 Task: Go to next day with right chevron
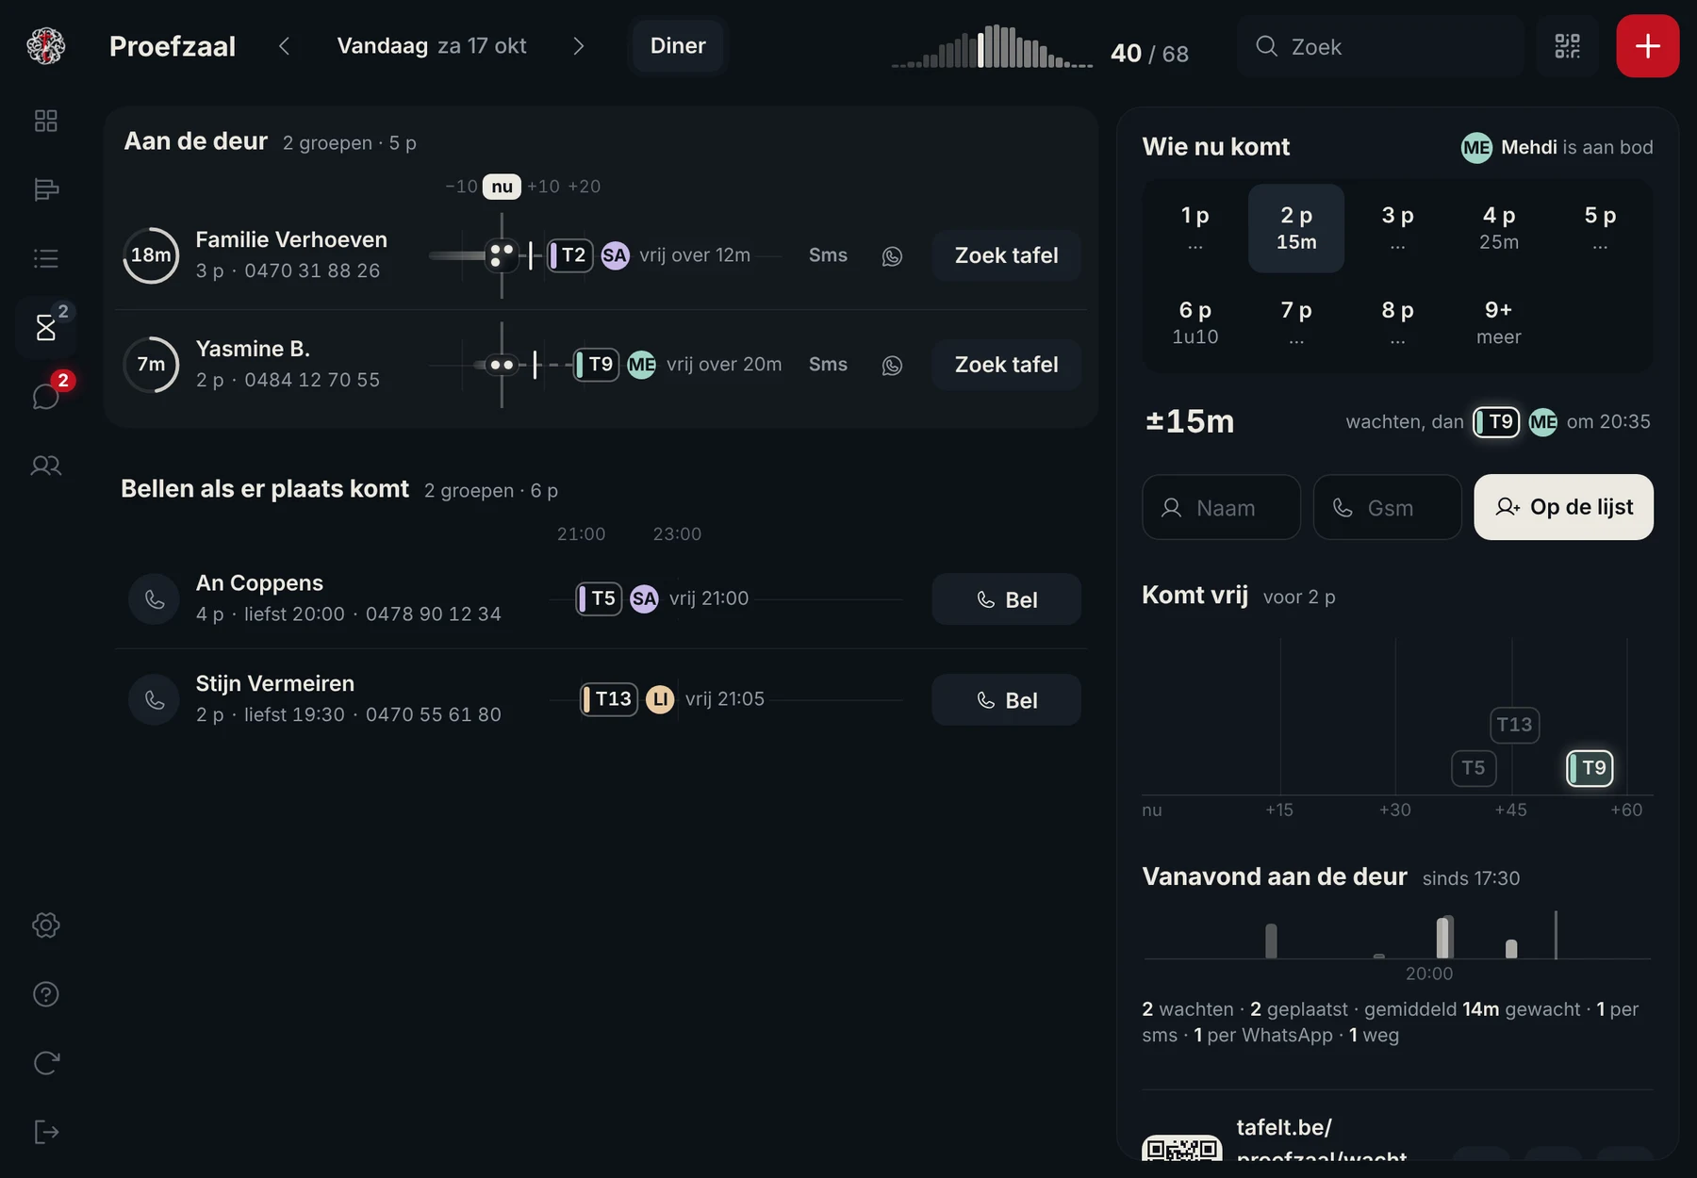[x=578, y=46]
